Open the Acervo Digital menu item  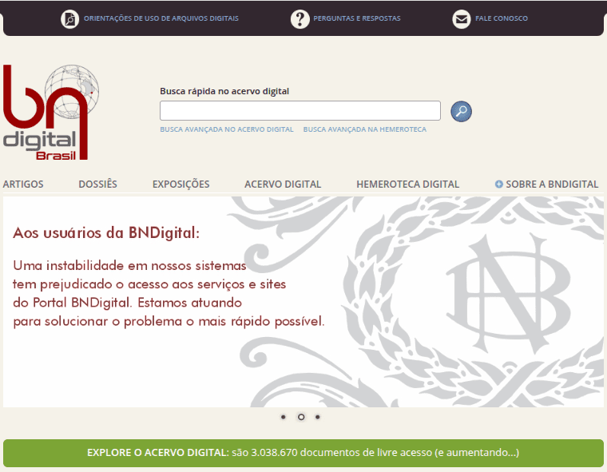(x=283, y=184)
